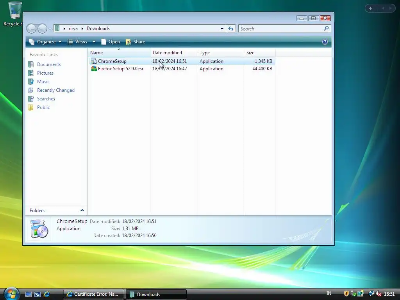Click Downloads taskbar button
Image resolution: width=400 pixels, height=300 pixels.
tap(156, 294)
